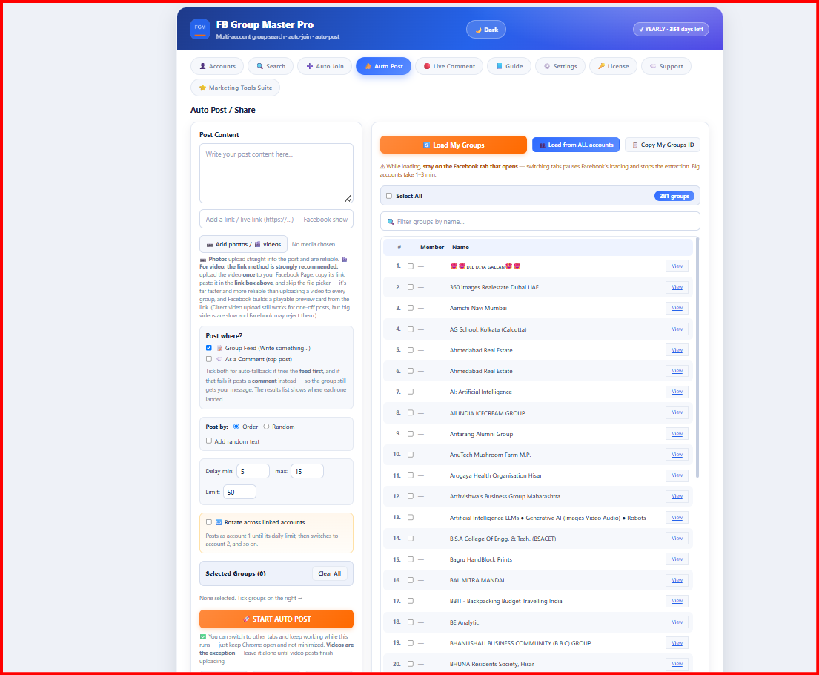Open the License tab

point(613,67)
